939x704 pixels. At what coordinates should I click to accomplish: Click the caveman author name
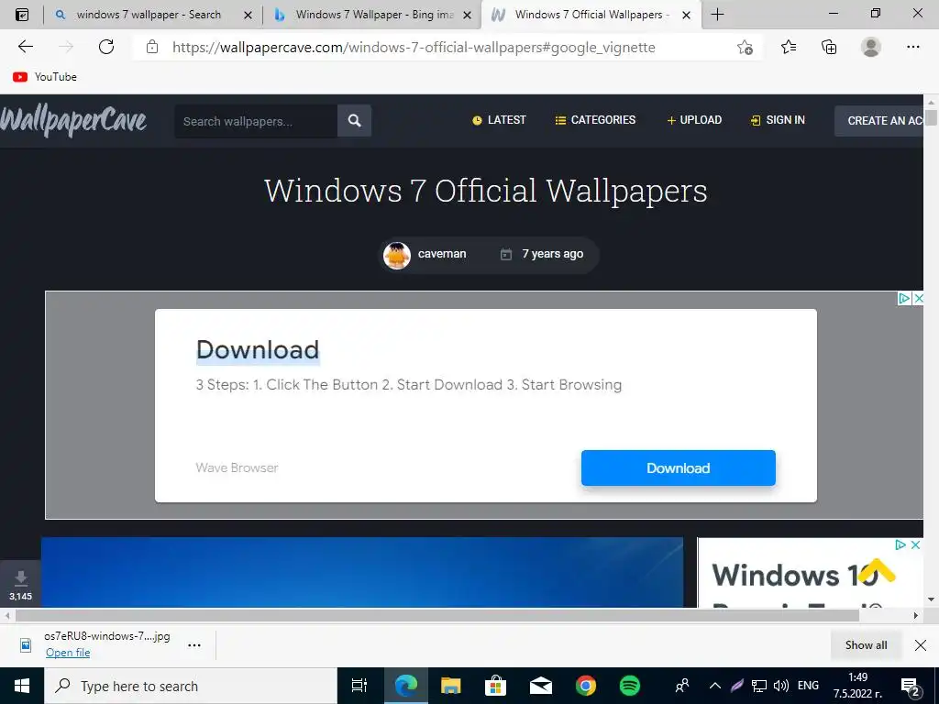click(442, 254)
